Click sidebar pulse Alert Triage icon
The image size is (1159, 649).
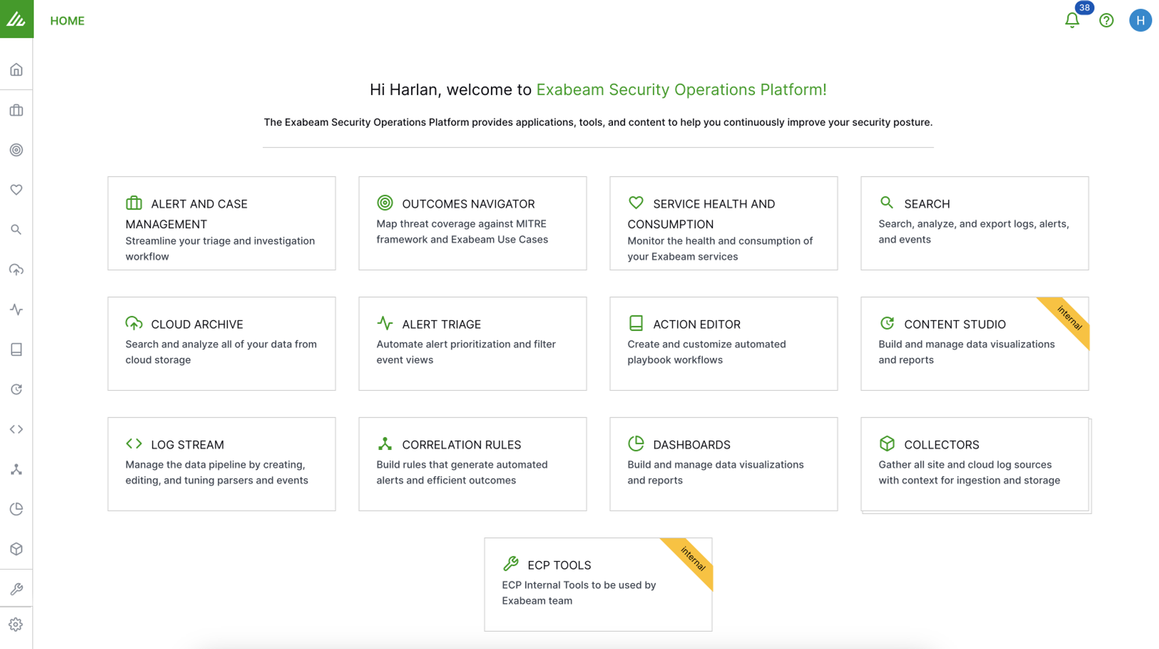[x=16, y=310]
